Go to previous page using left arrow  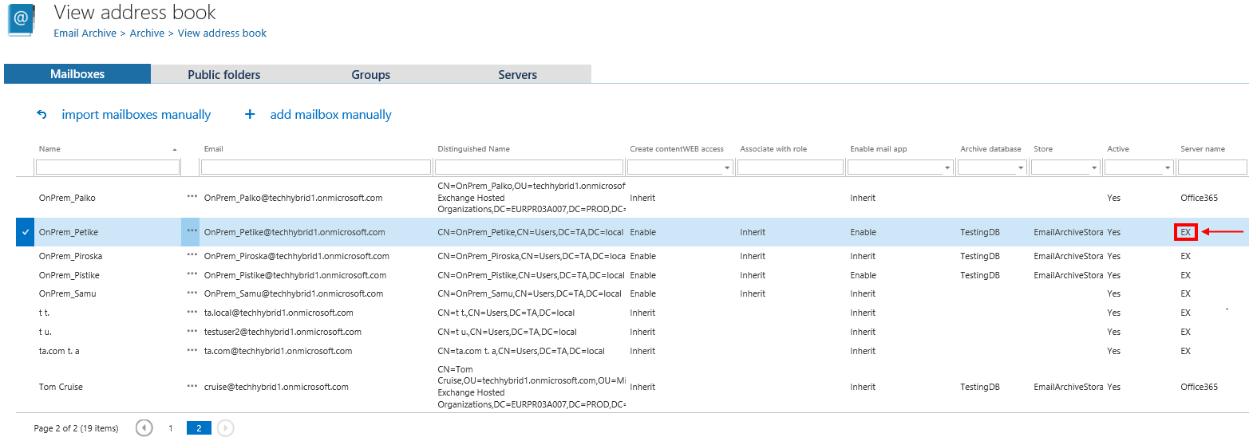pyautogui.click(x=144, y=428)
